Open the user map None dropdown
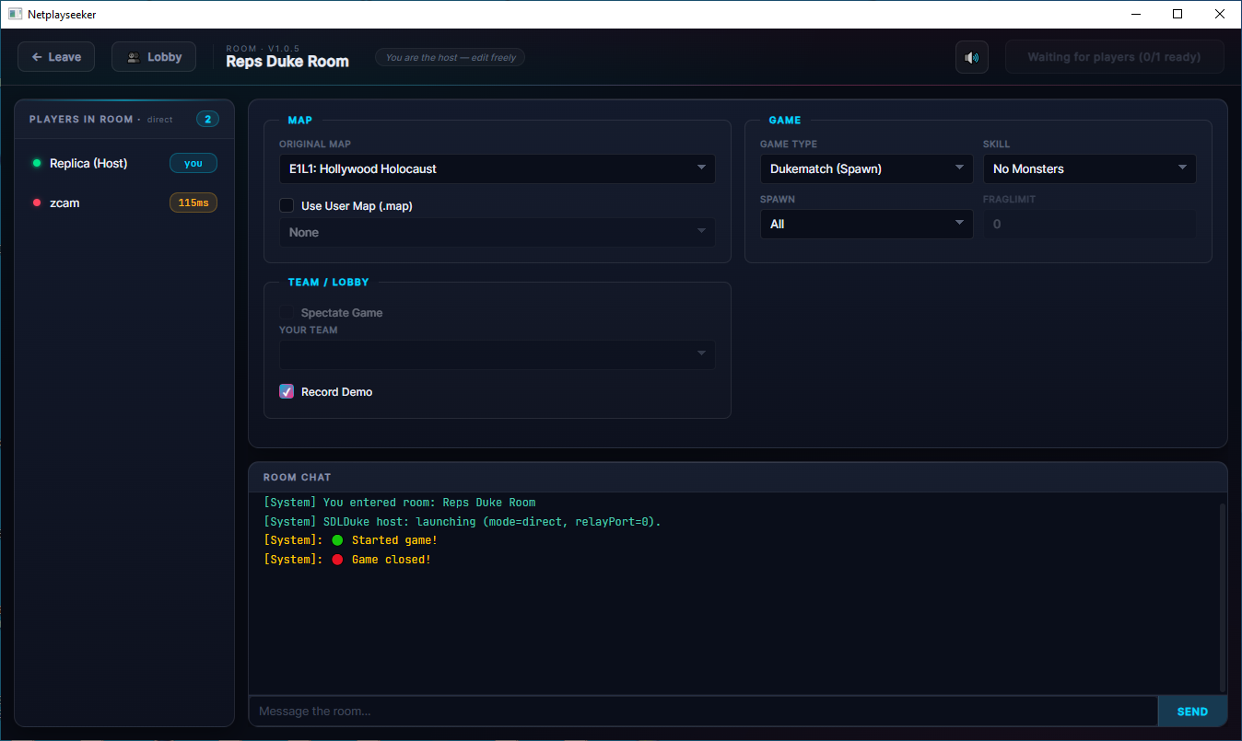 click(x=498, y=232)
